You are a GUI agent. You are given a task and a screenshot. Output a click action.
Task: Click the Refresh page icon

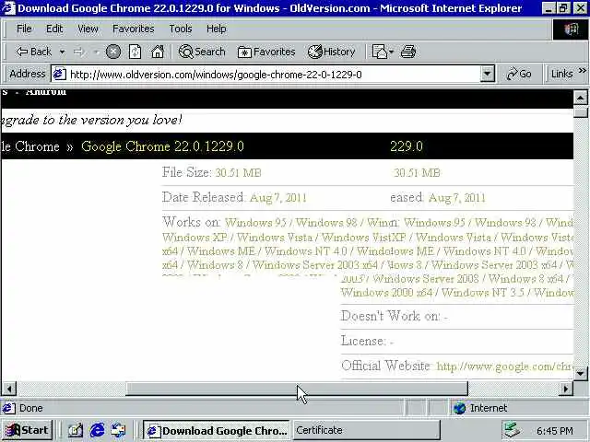(135, 52)
